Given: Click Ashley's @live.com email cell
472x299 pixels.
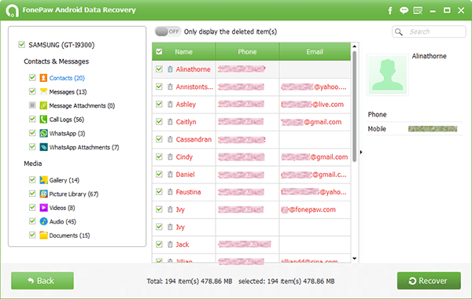Looking at the screenshot, I should pos(315,104).
